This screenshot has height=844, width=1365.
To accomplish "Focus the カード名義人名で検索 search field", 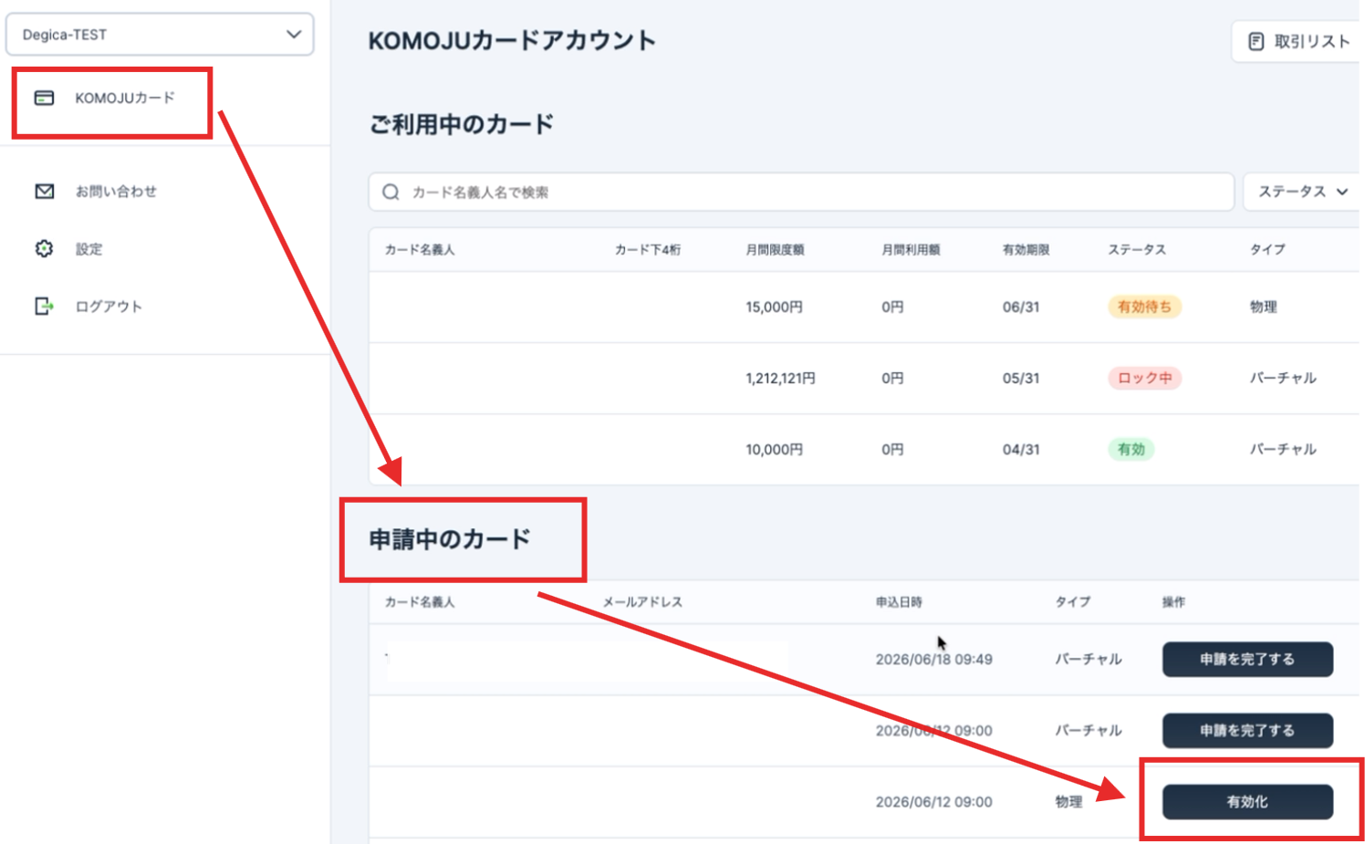I will click(x=801, y=192).
